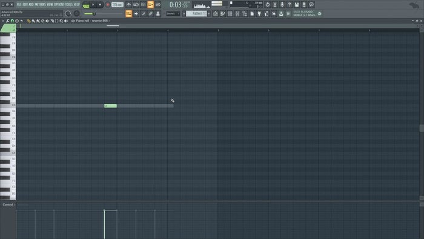Select the Paint brush tool
Image resolution: width=424 pixels, height=239 pixels.
33,21
